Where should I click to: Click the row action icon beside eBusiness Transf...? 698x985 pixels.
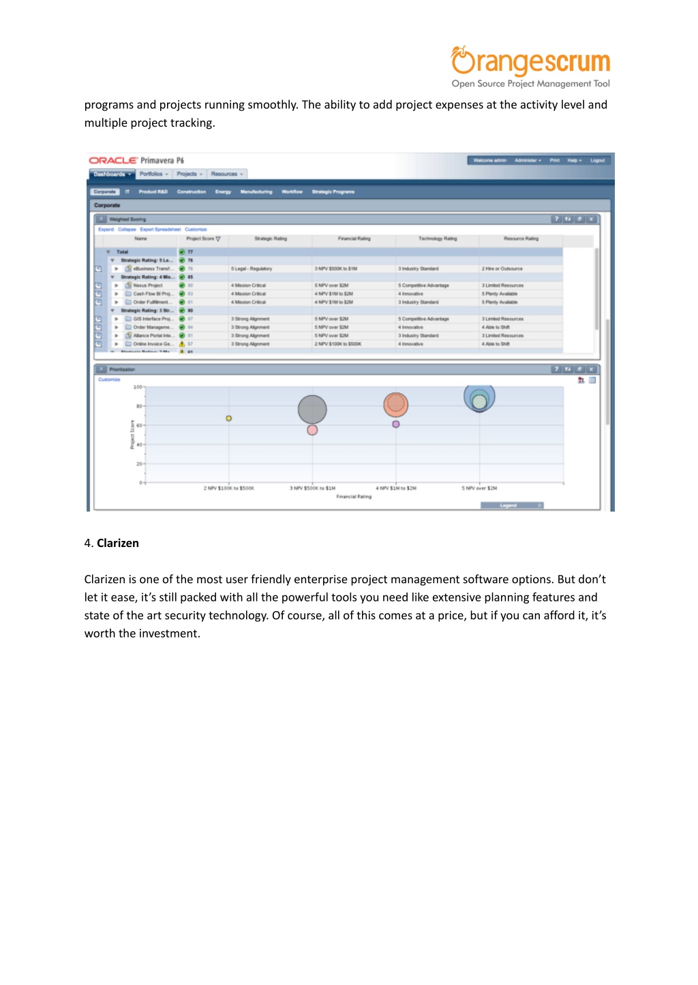98,269
